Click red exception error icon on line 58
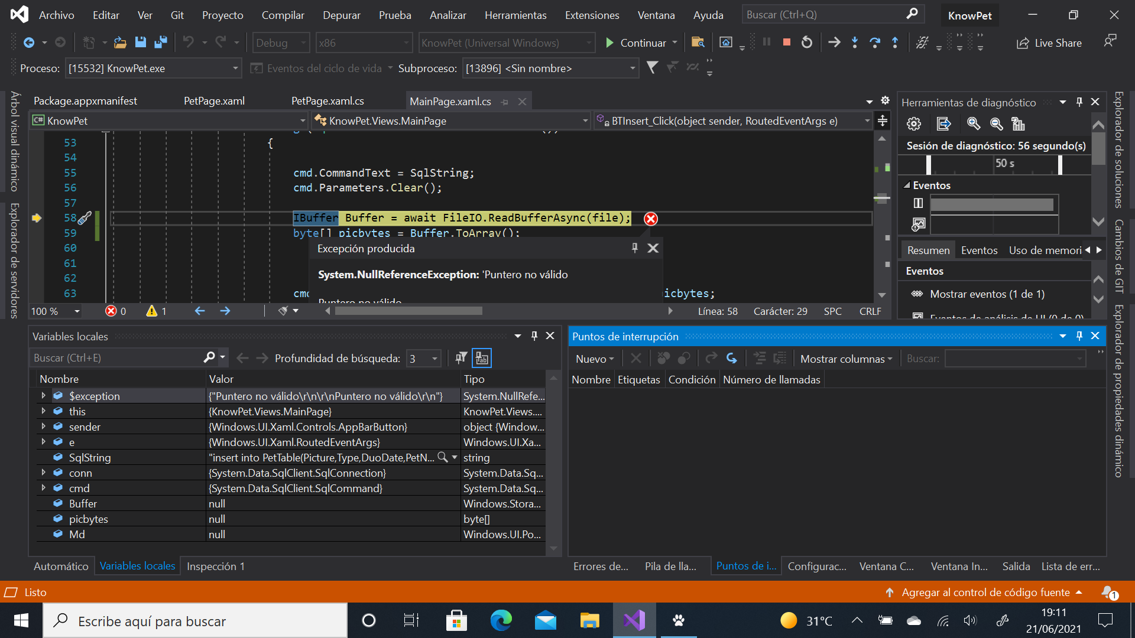Image resolution: width=1135 pixels, height=638 pixels. pyautogui.click(x=651, y=219)
